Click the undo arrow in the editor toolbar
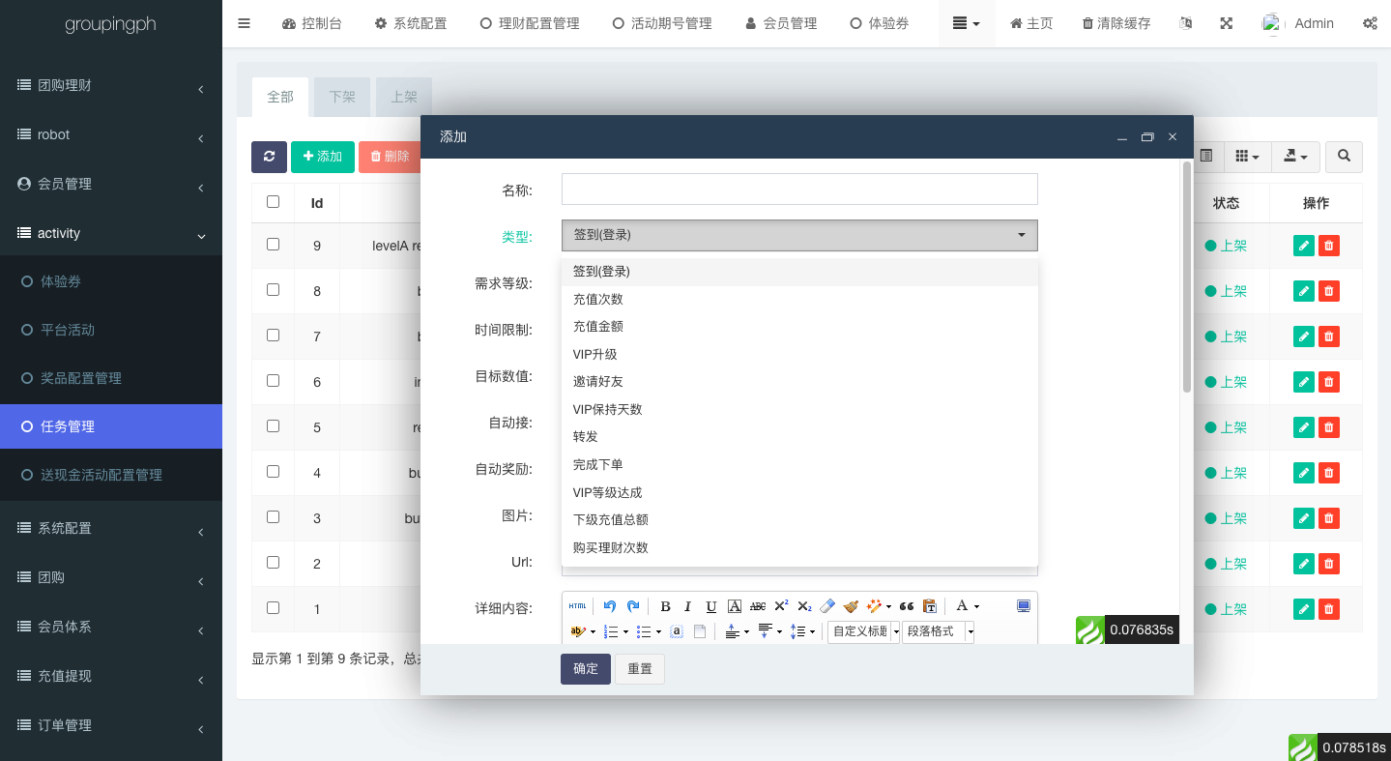1391x761 pixels. click(x=609, y=606)
